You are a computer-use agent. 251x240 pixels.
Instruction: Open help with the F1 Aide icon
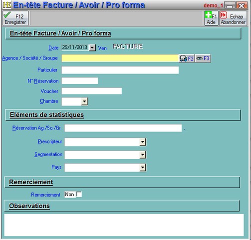click(x=211, y=18)
